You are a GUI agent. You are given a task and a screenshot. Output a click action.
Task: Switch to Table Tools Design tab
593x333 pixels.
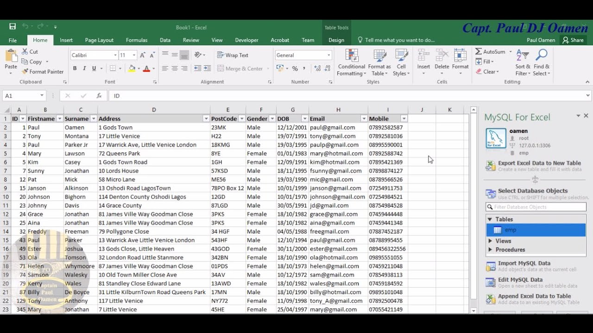pyautogui.click(x=336, y=40)
